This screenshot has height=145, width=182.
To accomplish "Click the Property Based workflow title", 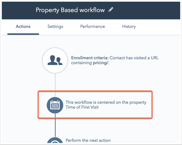I will pos(70,10).
